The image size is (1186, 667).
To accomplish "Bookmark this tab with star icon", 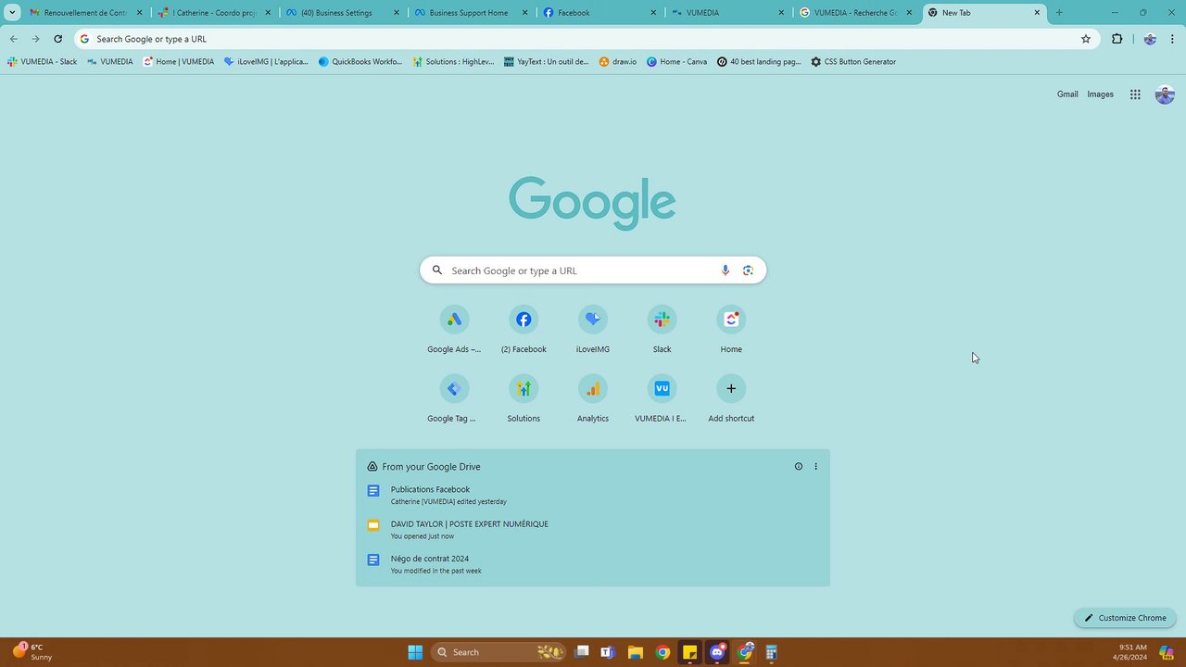I will point(1086,39).
